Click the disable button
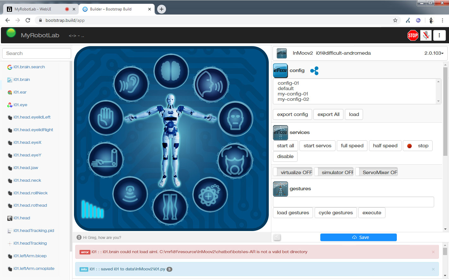Viewport: 449px width, 280px height. tap(285, 156)
